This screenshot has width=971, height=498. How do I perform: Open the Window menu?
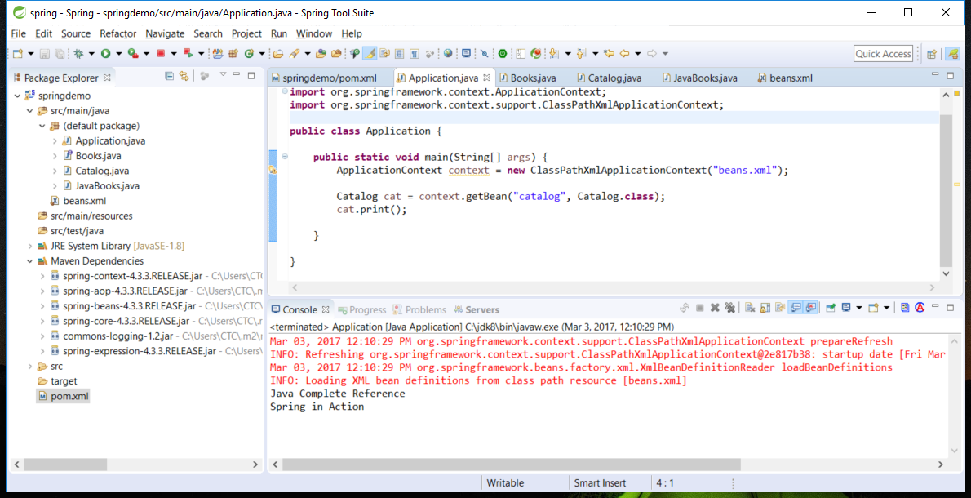(x=314, y=34)
